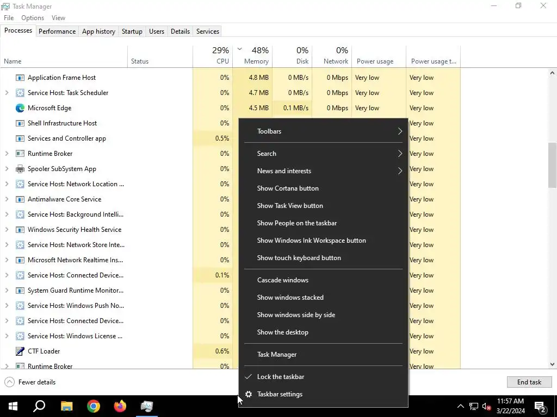The width and height of the screenshot is (557, 417).
Task: Open taskbar Search magnifier
Action: coord(39,406)
